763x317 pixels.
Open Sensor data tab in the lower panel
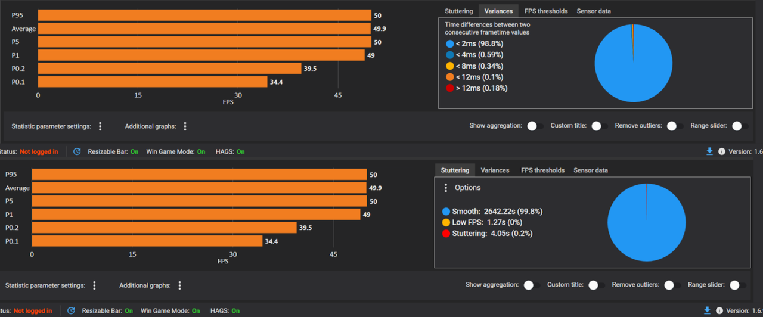[591, 170]
